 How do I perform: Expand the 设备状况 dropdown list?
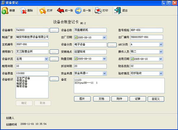[x=46, y=59]
